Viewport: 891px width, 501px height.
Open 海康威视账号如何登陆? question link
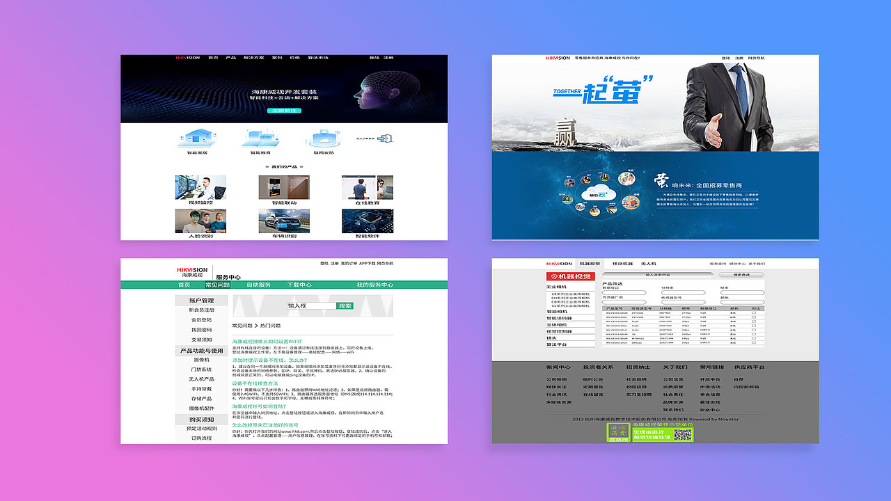(x=259, y=406)
